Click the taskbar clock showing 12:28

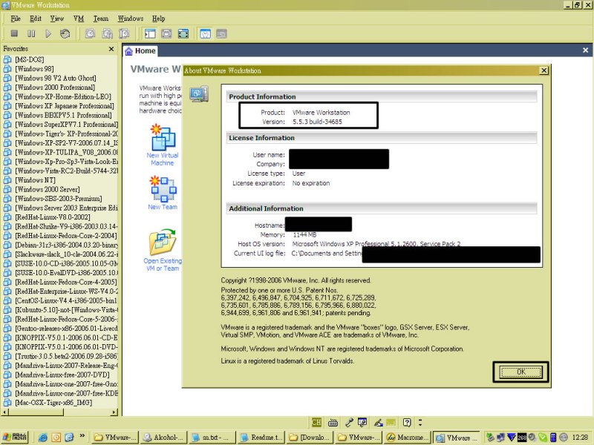pos(580,438)
